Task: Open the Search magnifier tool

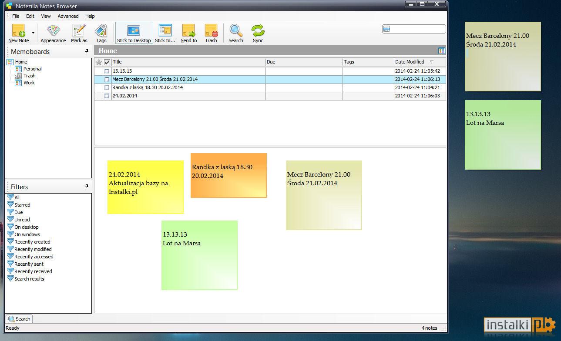Action: click(x=236, y=33)
